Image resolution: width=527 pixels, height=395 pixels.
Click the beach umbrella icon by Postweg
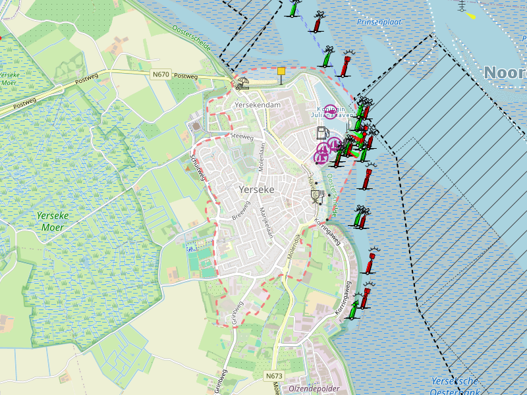pyautogui.click(x=242, y=83)
